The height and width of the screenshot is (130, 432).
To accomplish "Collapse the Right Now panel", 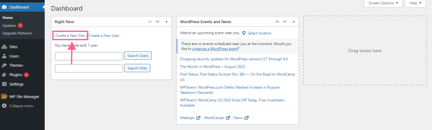I will tap(166, 22).
